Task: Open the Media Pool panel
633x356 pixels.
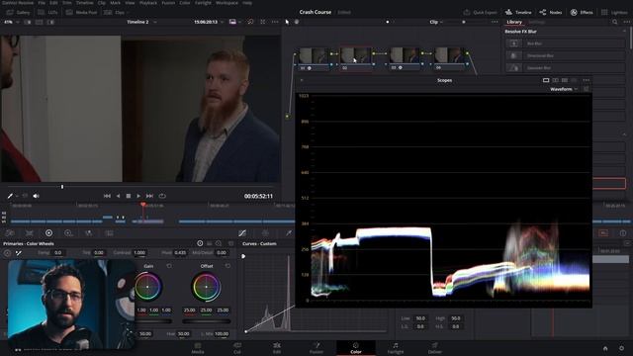Action: pyautogui.click(x=81, y=13)
